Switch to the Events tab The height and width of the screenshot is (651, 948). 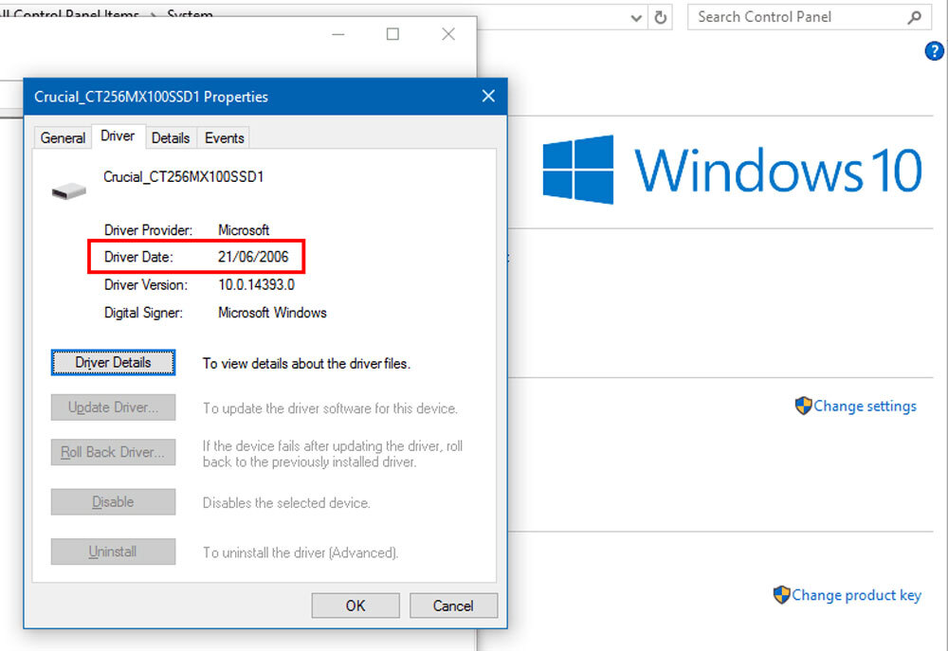coord(224,137)
